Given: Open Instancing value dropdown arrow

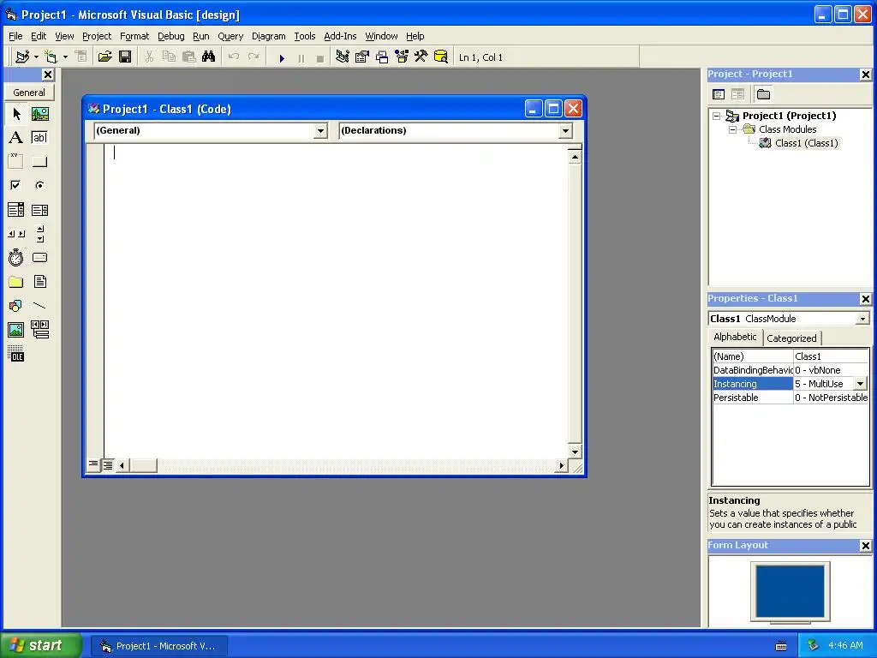Looking at the screenshot, I should click(860, 384).
